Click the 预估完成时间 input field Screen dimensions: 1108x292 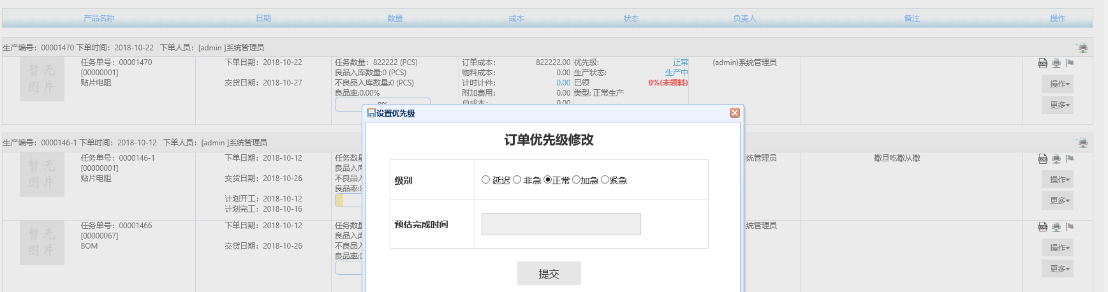click(x=561, y=224)
